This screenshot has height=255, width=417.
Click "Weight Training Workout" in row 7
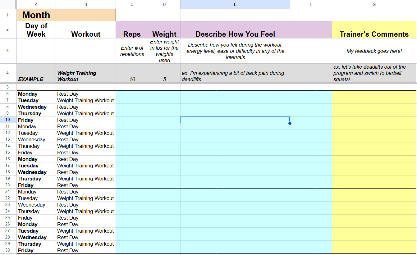[x=86, y=100]
